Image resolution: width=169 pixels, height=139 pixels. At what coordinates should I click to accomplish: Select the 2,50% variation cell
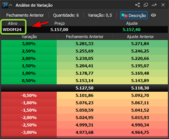pyautogui.click(x=29, y=51)
